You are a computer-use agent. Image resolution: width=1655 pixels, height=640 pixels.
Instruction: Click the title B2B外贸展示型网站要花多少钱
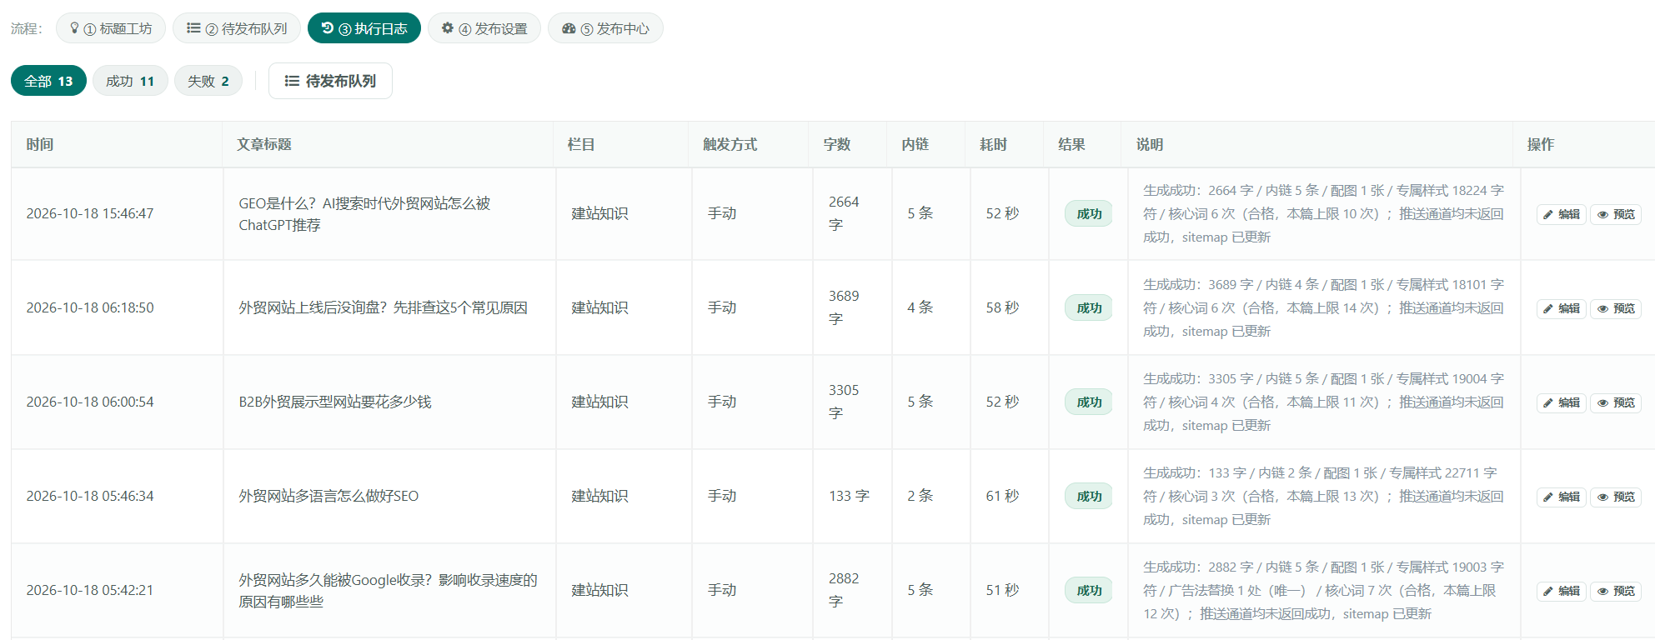(335, 402)
